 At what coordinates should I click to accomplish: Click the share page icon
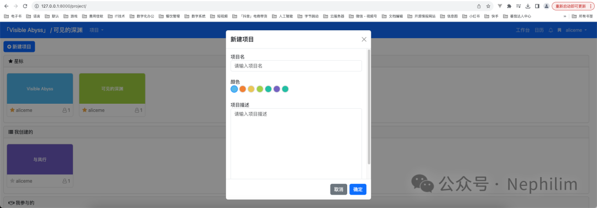tap(479, 6)
